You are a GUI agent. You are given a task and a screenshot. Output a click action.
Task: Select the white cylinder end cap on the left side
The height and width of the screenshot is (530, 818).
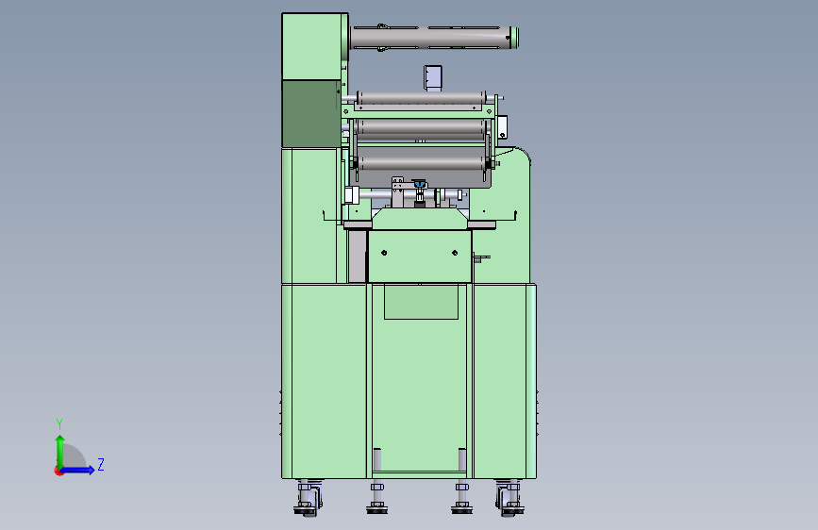(352, 195)
